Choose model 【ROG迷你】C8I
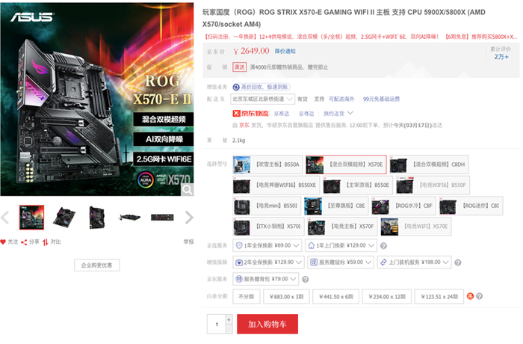This screenshot has height=344, width=523. click(471, 206)
